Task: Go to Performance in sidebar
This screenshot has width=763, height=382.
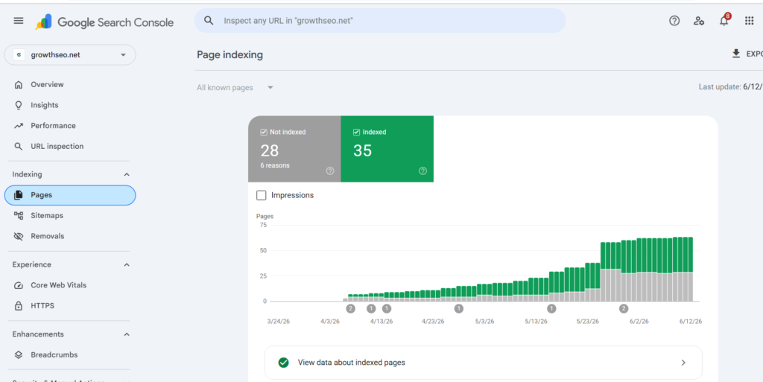Action: click(70, 125)
